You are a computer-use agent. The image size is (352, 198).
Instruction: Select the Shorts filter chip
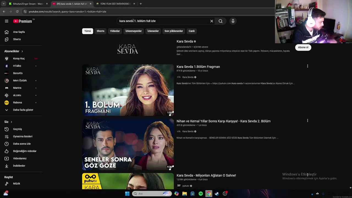[x=100, y=31]
